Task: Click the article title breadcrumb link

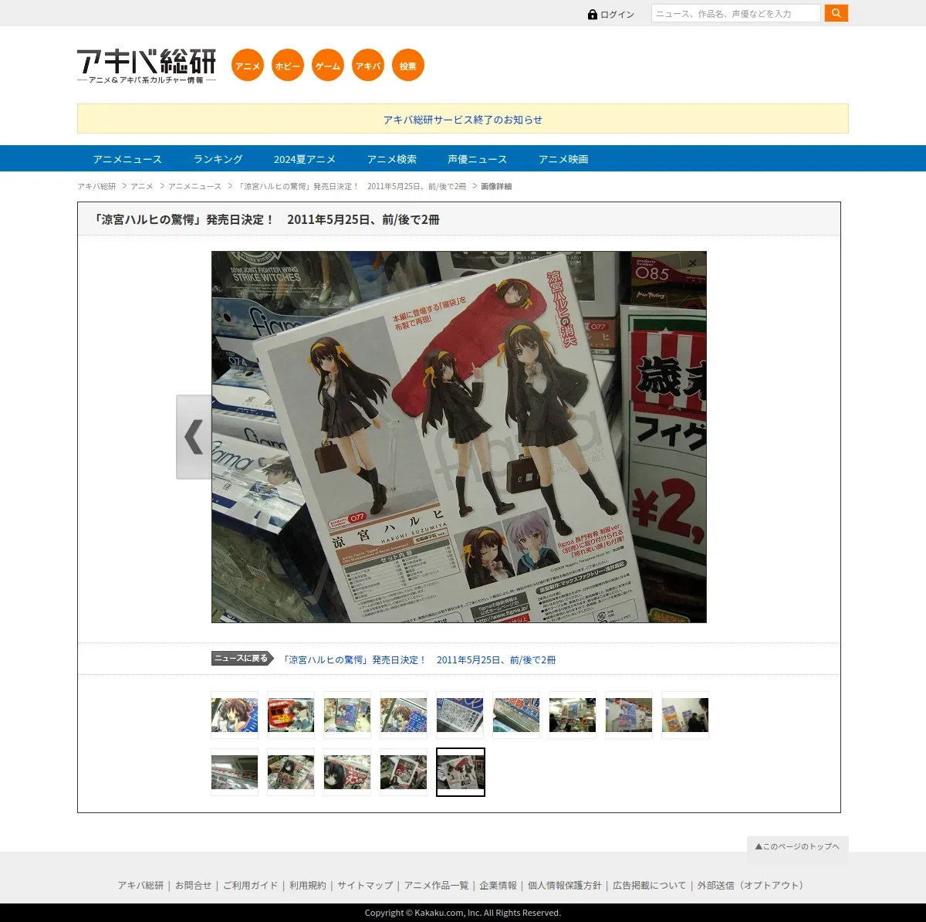Action: (x=351, y=186)
